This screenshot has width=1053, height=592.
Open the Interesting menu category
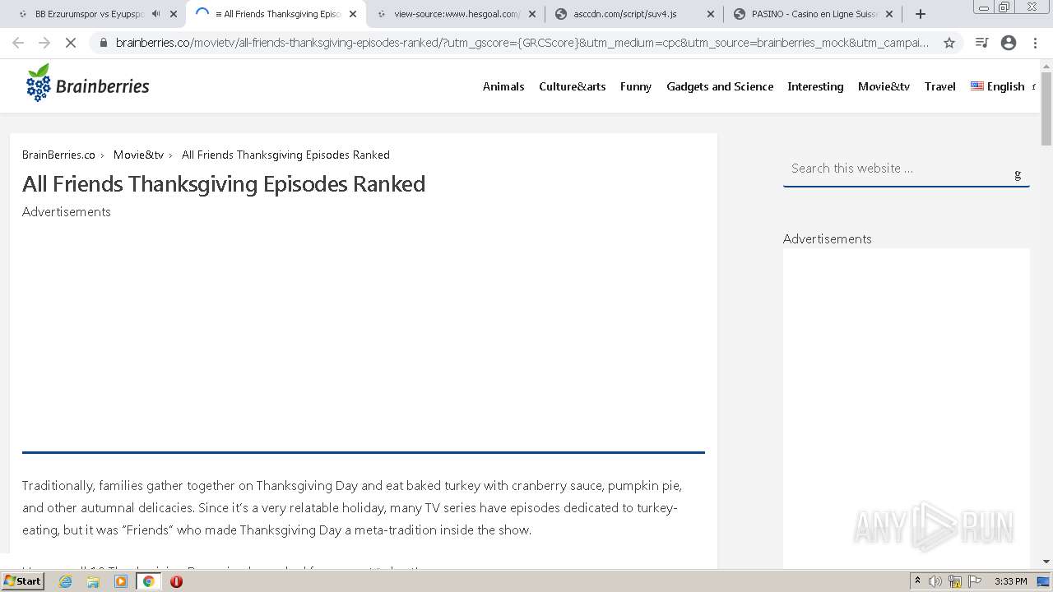815,86
